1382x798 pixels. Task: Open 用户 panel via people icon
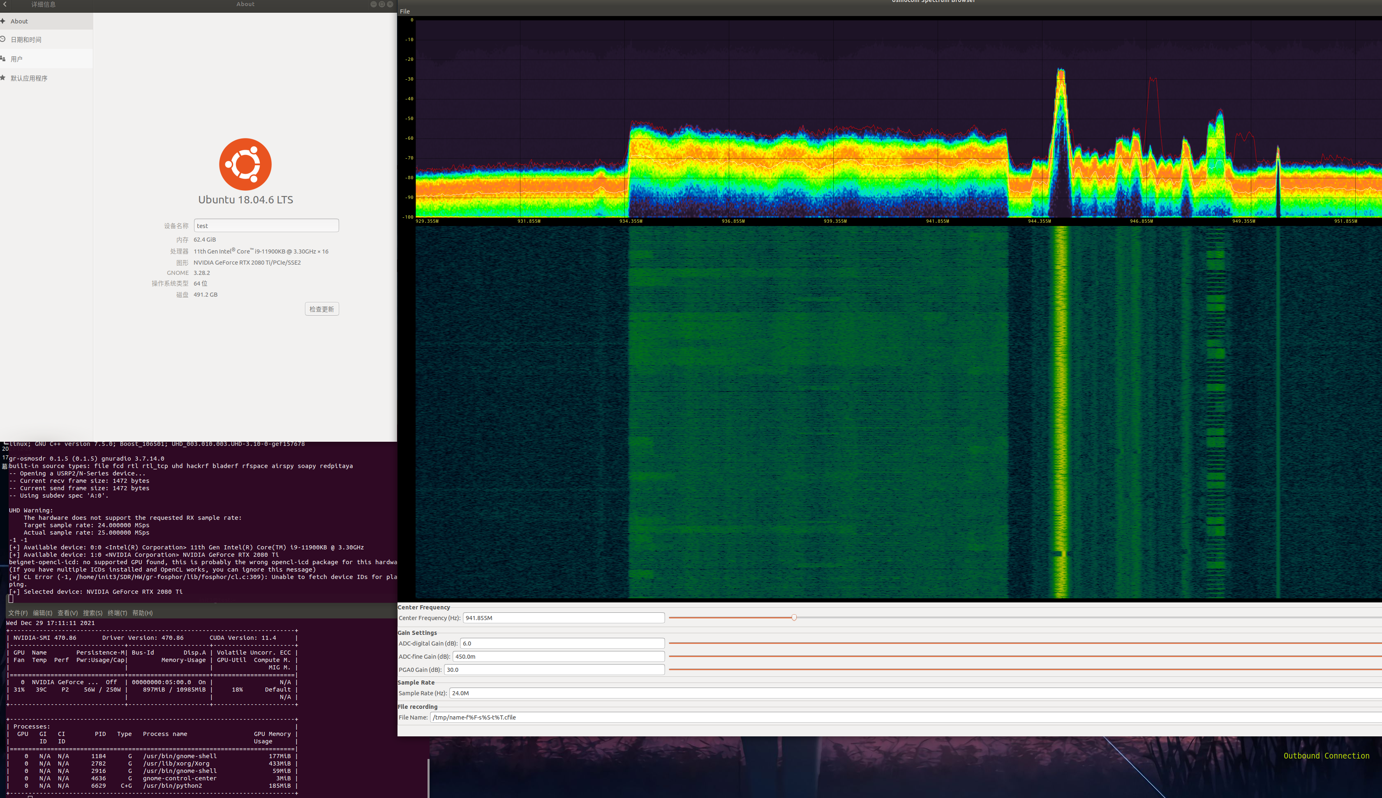[x=3, y=59]
